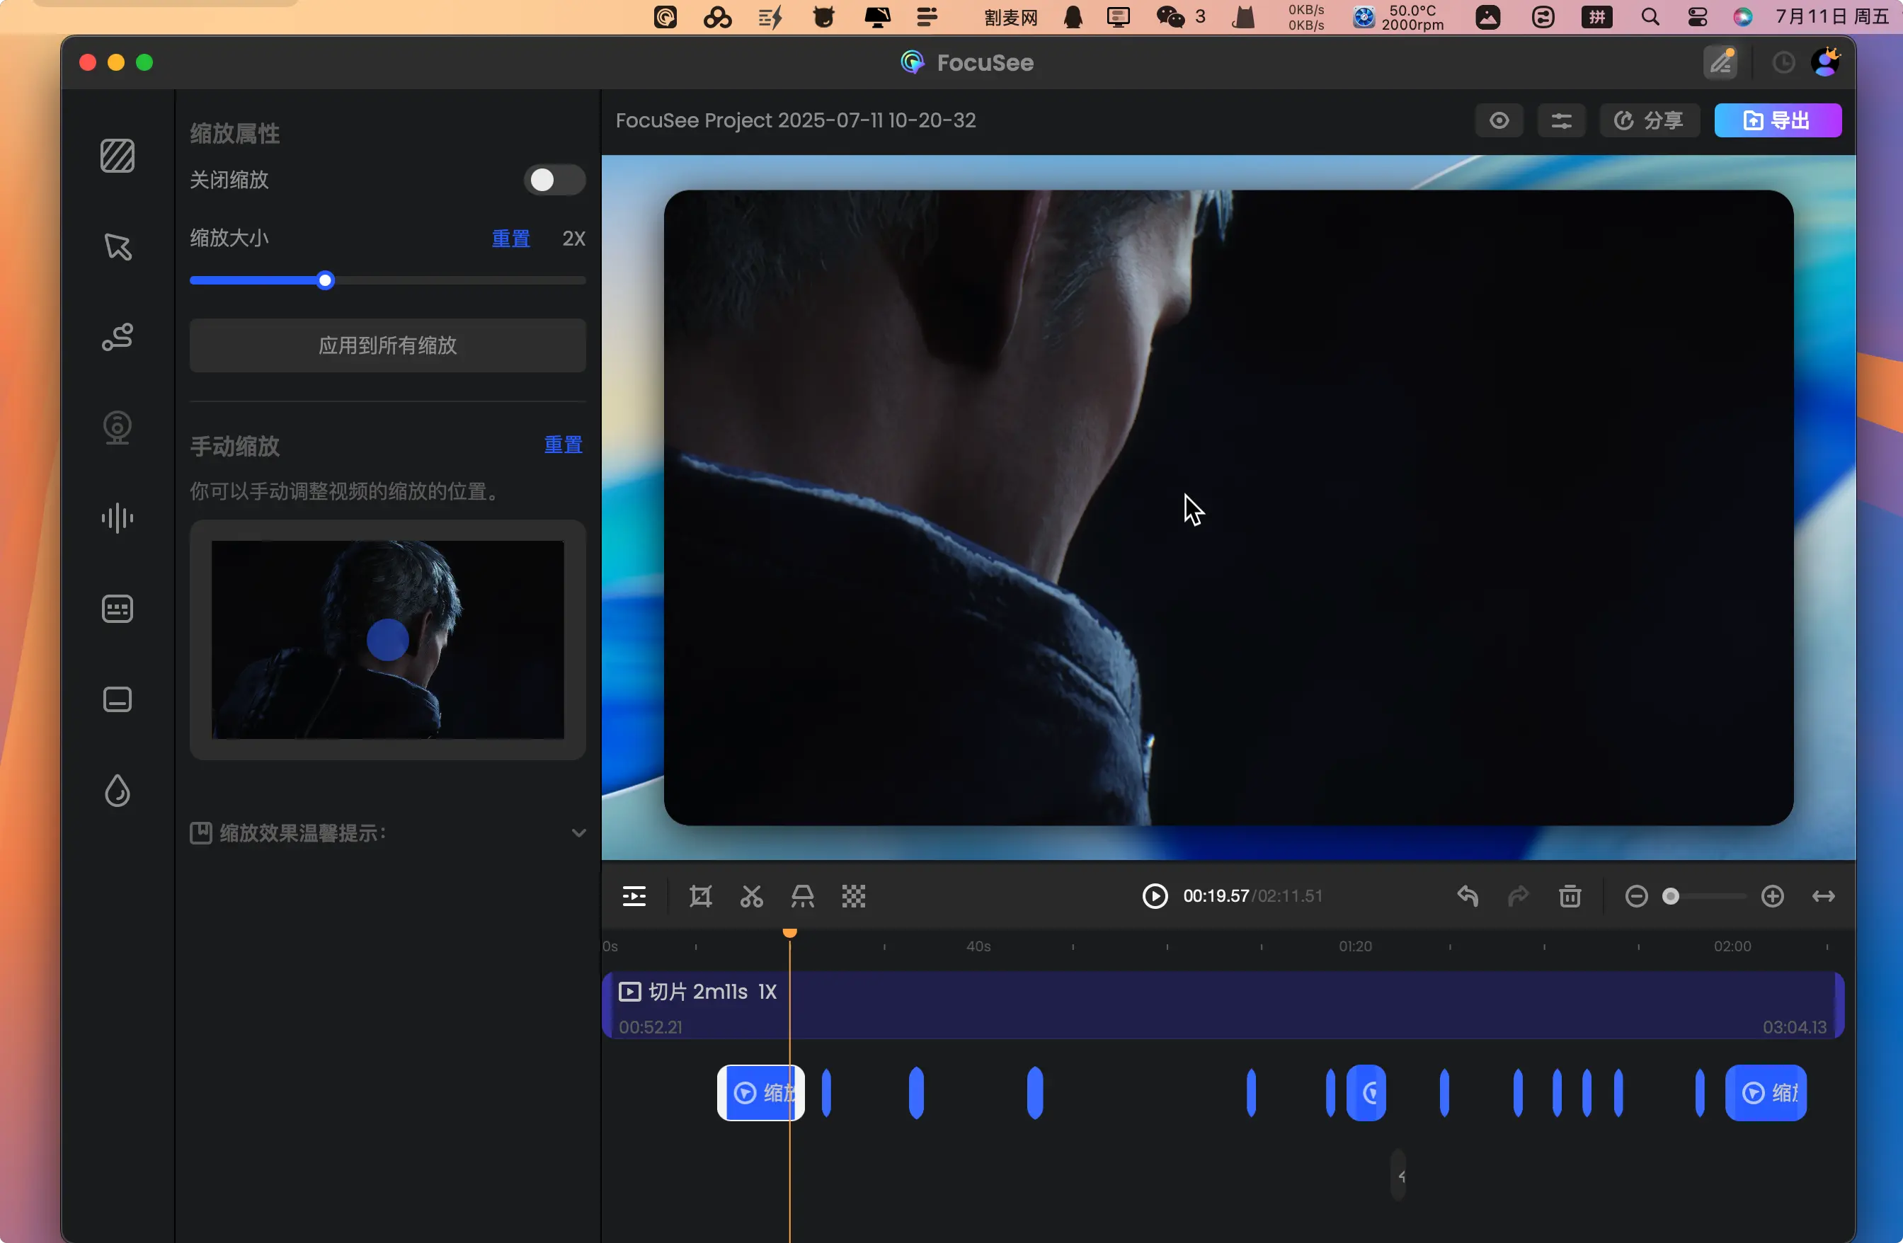Viewport: 1903px width, 1243px height.
Task: Open the webcam settings sidebar icon
Action: pos(118,428)
